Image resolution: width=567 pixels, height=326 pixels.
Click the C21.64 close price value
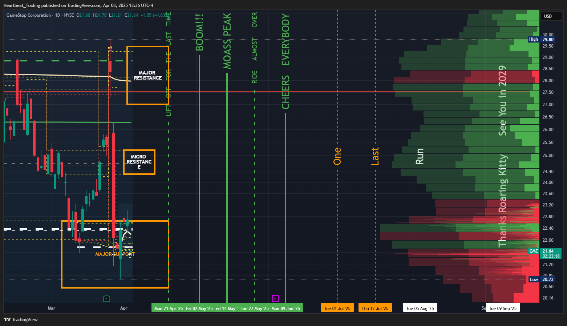coord(131,15)
